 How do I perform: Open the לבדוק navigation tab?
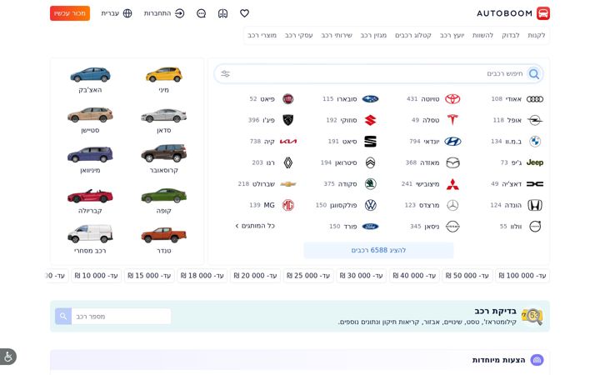point(511,35)
